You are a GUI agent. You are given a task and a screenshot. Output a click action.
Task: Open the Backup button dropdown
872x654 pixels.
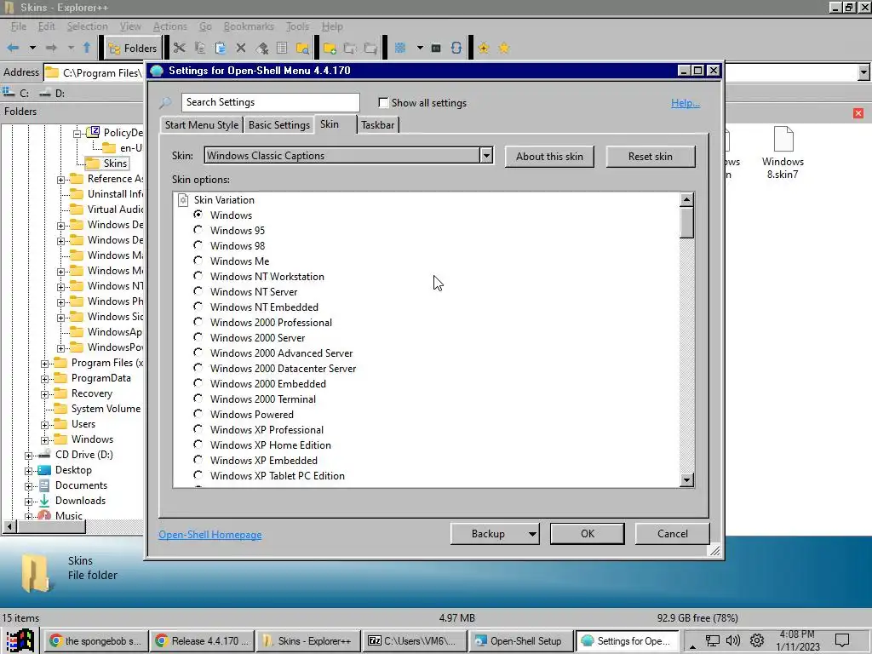tap(532, 534)
